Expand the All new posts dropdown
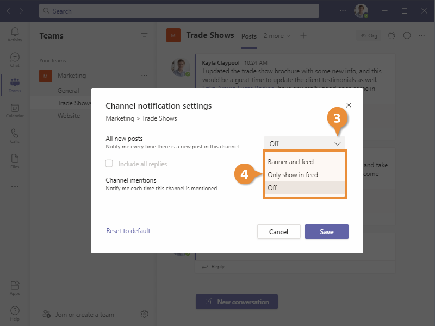This screenshot has width=435, height=326. [x=304, y=143]
